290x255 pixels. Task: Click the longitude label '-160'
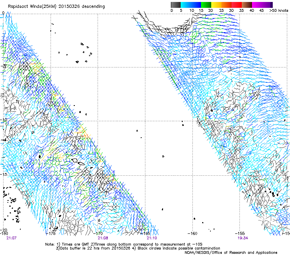[192, 233]
